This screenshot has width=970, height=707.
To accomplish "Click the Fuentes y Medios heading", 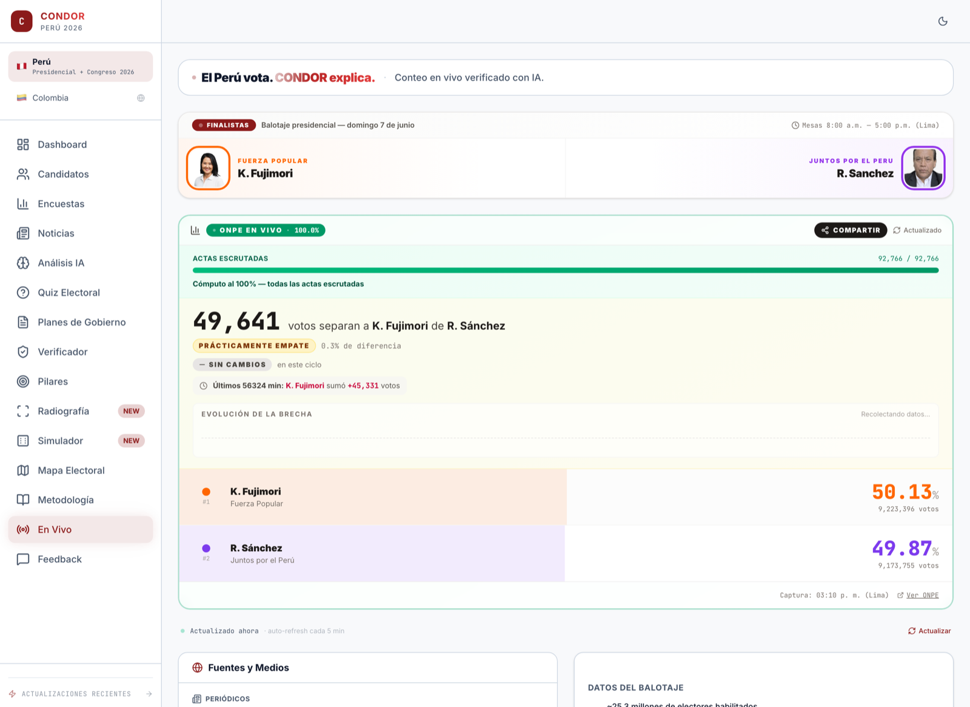I will coord(249,668).
